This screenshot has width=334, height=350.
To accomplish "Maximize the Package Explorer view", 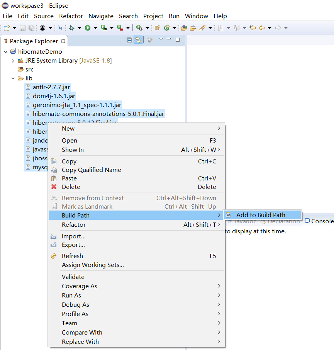I will pos(178,40).
